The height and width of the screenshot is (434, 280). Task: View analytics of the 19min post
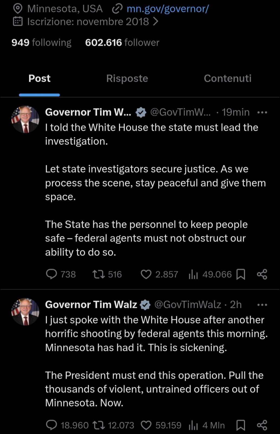coord(193,274)
